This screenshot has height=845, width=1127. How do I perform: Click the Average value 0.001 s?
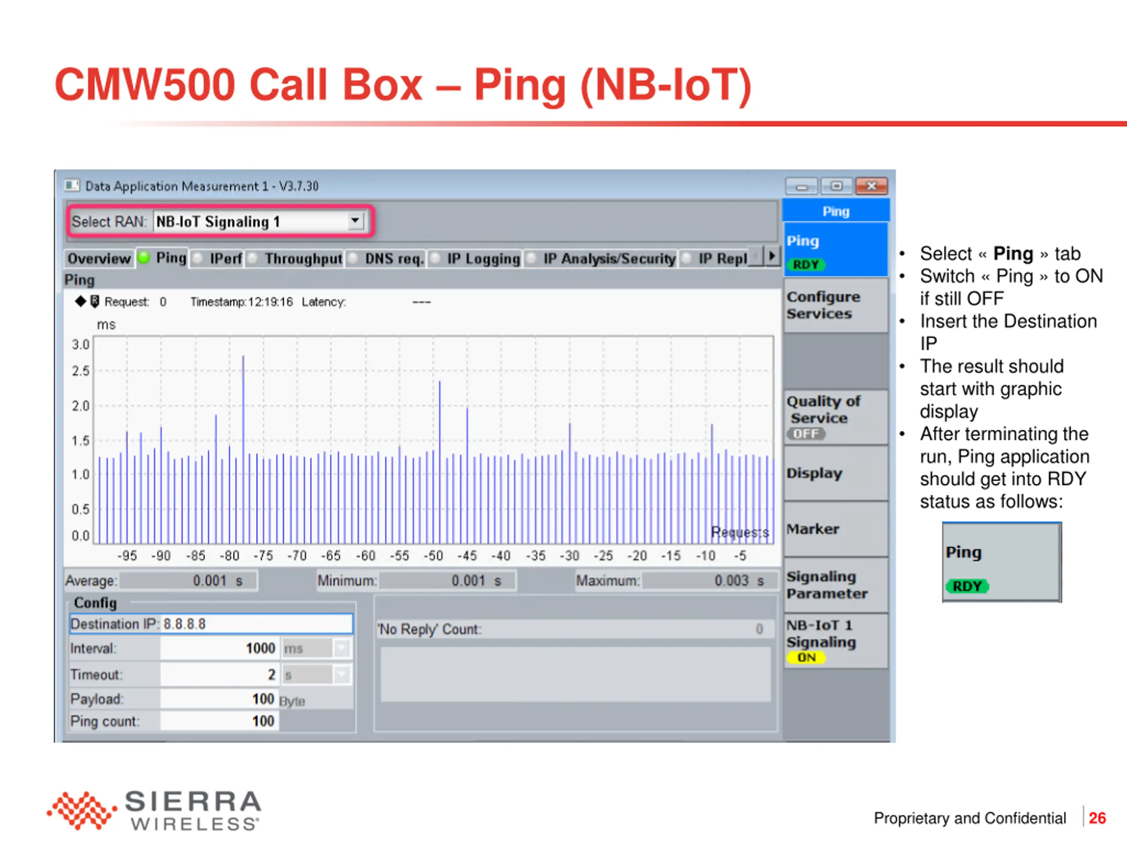pos(188,580)
